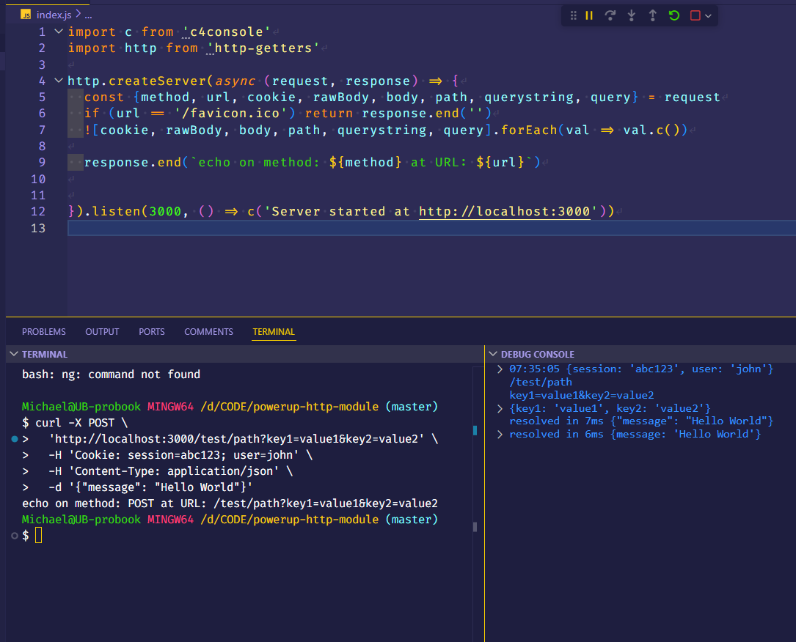The width and height of the screenshot is (796, 642).
Task: Click 'forEach' on line 7
Action: [x=529, y=130]
